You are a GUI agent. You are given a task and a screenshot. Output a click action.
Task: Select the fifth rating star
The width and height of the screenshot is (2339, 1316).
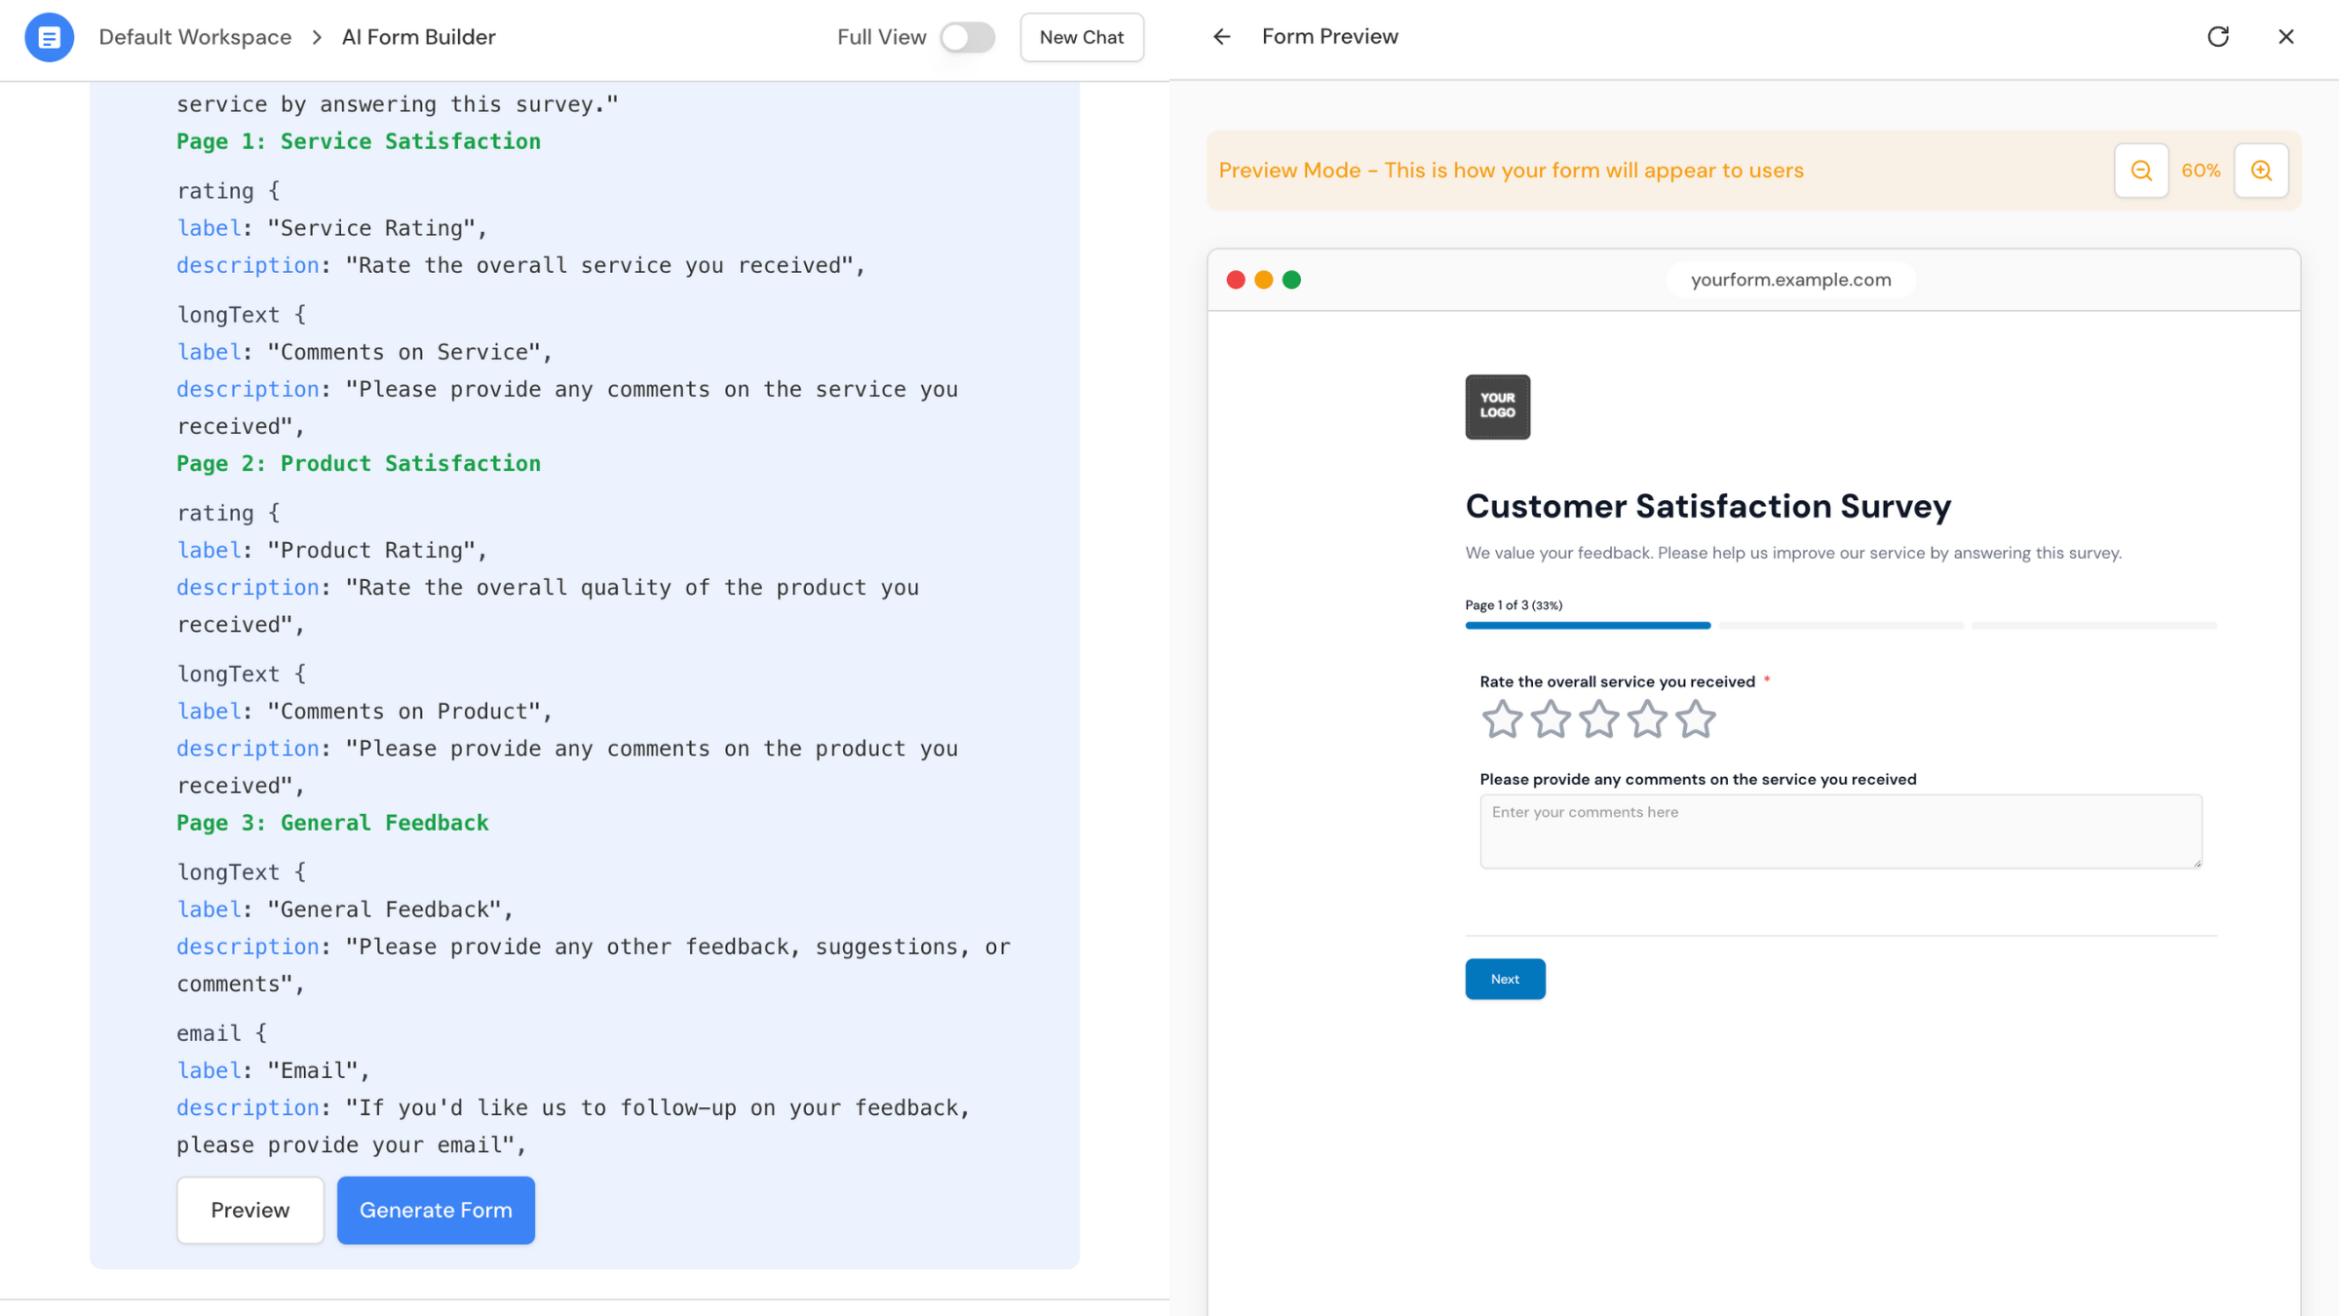click(1695, 719)
